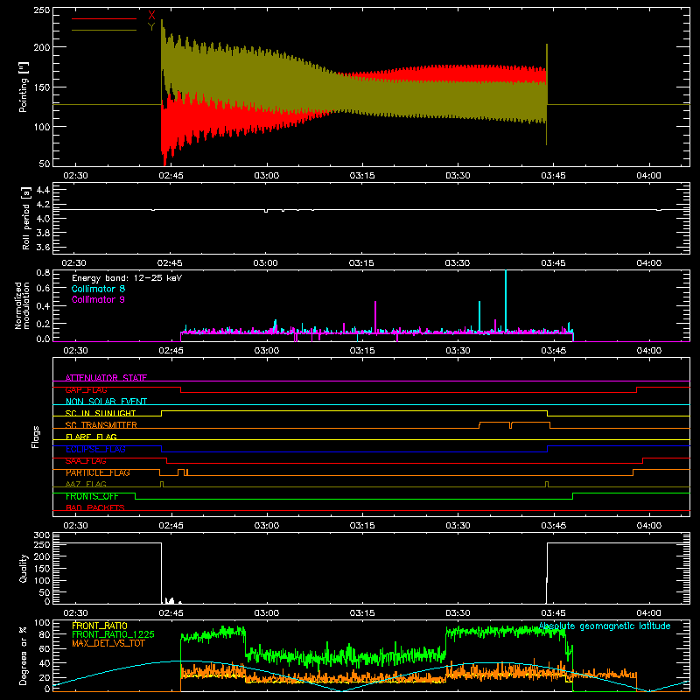
Task: Click the 4.4 tick on Roll period axis
Action: click(43, 190)
